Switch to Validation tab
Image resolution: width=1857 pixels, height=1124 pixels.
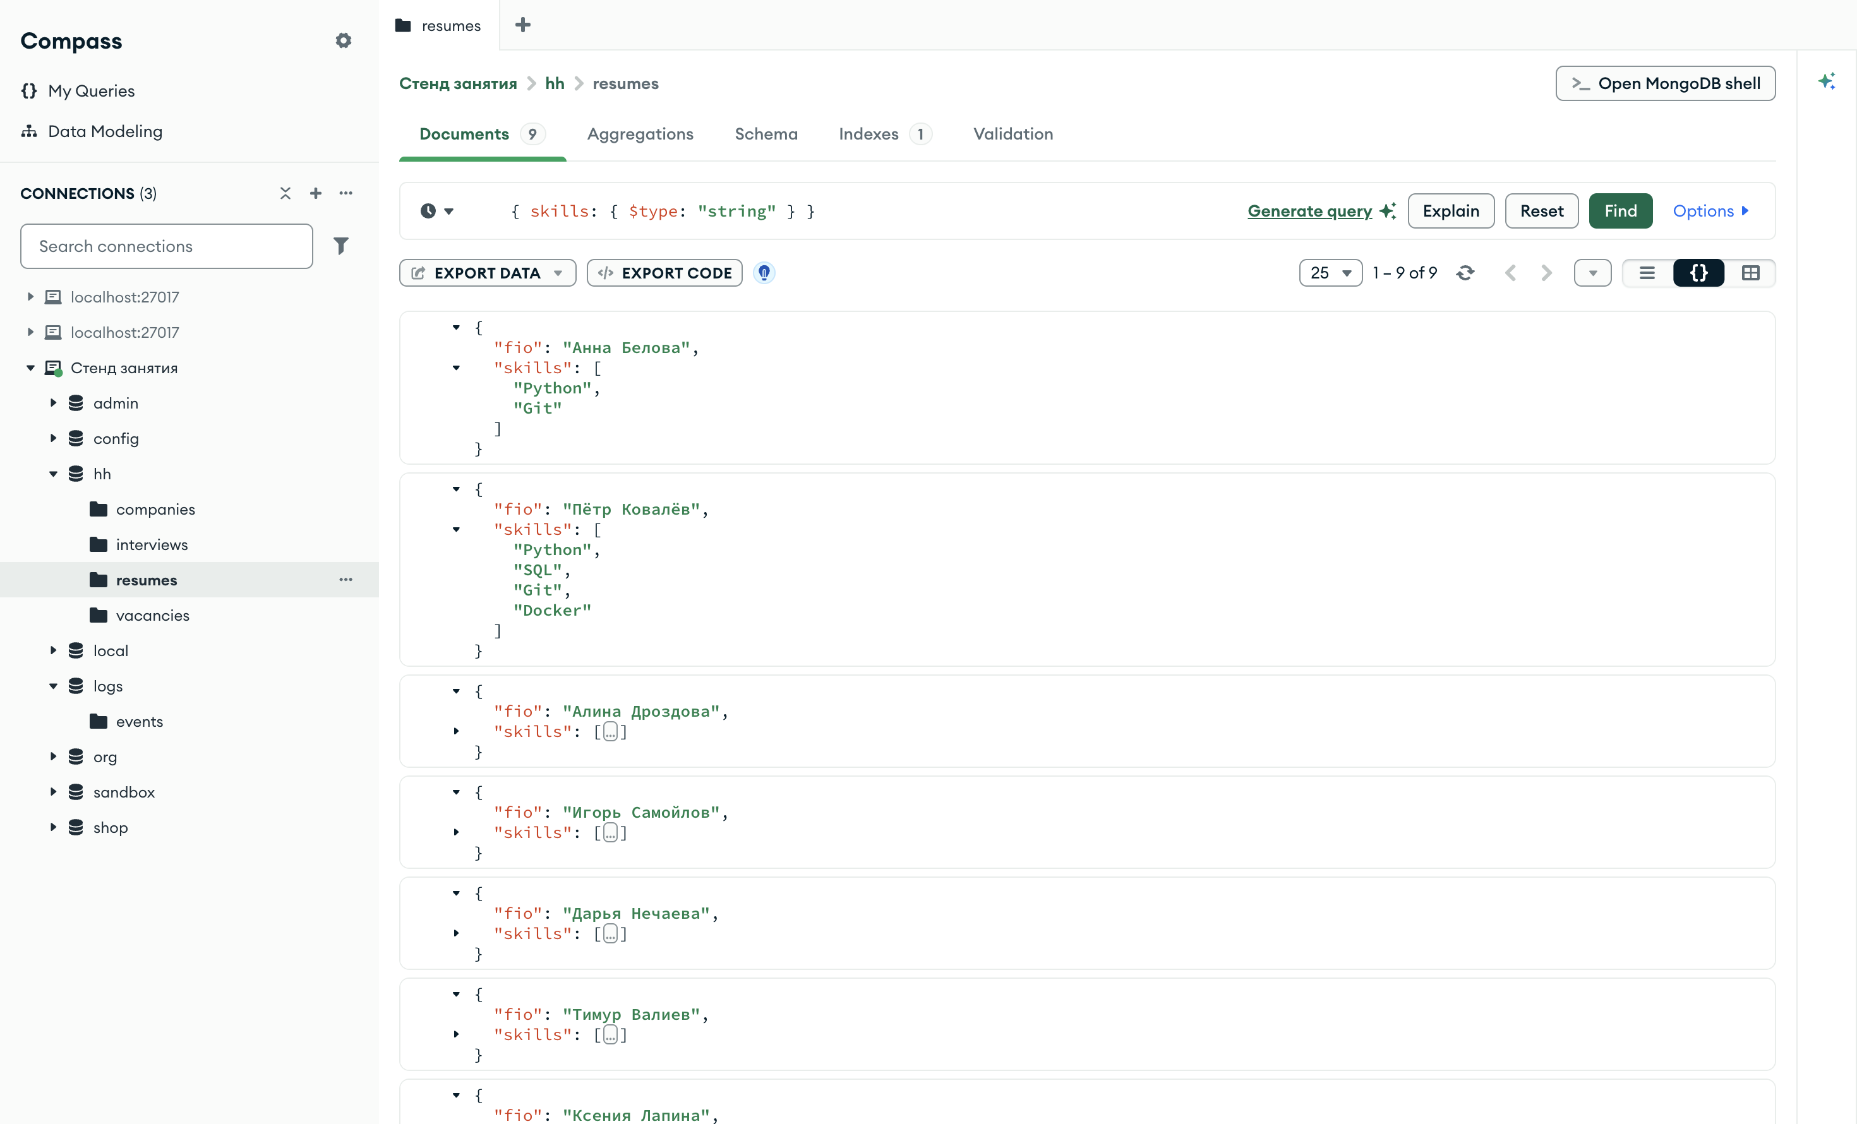[1013, 134]
